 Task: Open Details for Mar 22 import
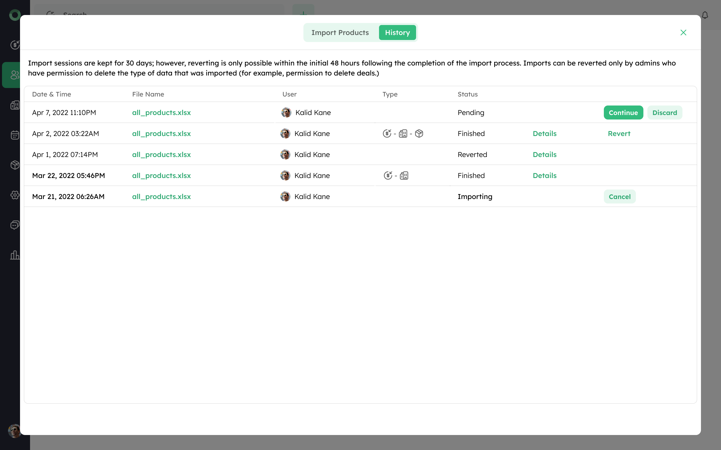tap(545, 175)
